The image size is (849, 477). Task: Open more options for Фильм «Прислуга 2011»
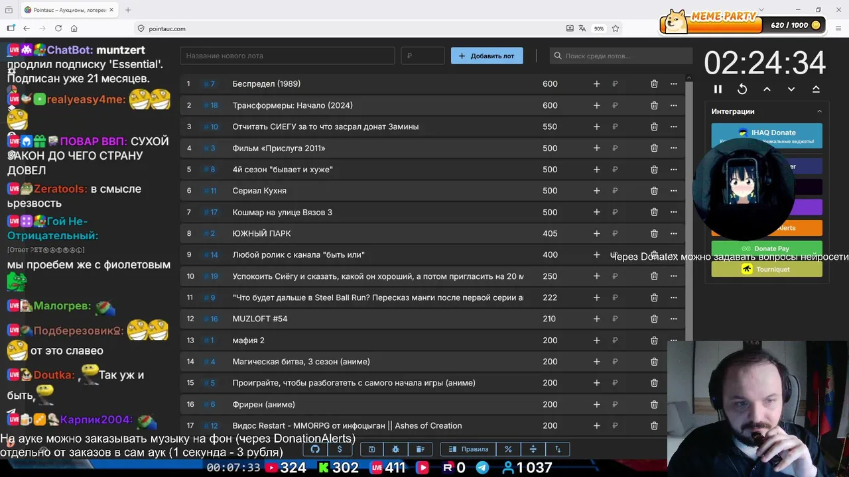pyautogui.click(x=674, y=148)
